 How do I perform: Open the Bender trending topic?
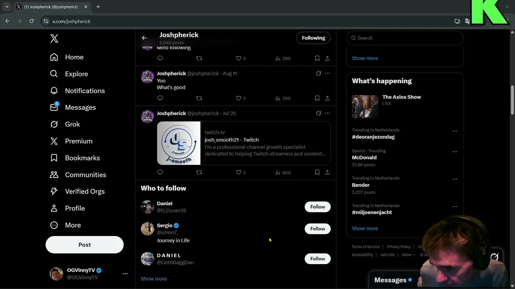click(360, 185)
